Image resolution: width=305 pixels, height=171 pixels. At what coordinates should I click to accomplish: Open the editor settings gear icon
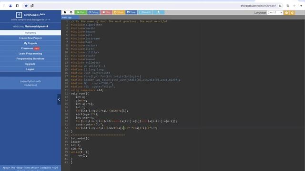[286, 13]
